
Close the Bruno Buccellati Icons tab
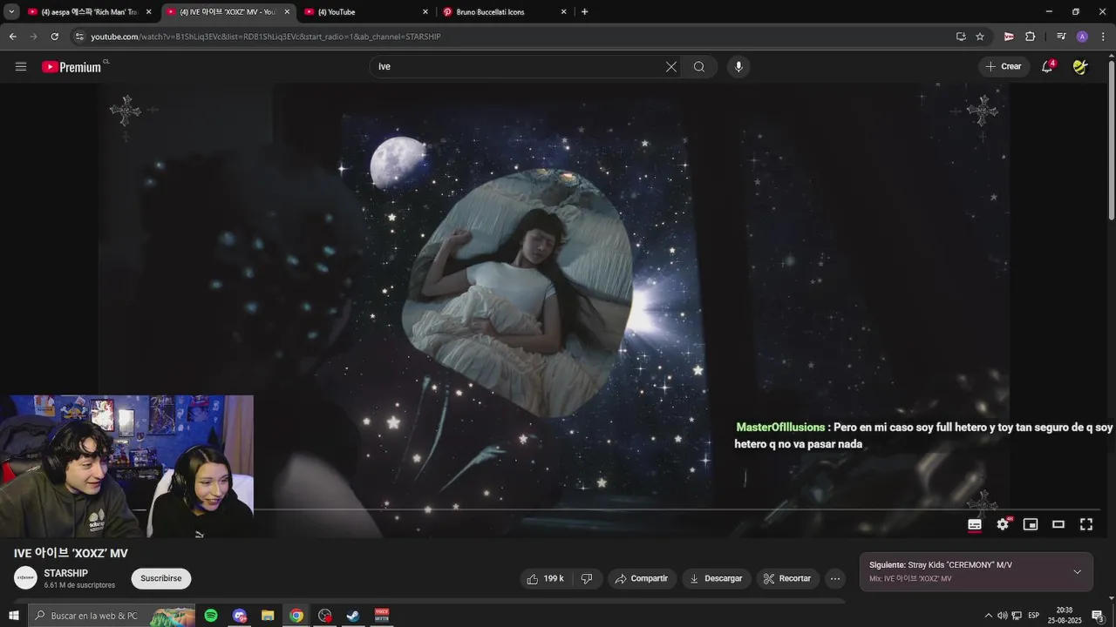[563, 12]
